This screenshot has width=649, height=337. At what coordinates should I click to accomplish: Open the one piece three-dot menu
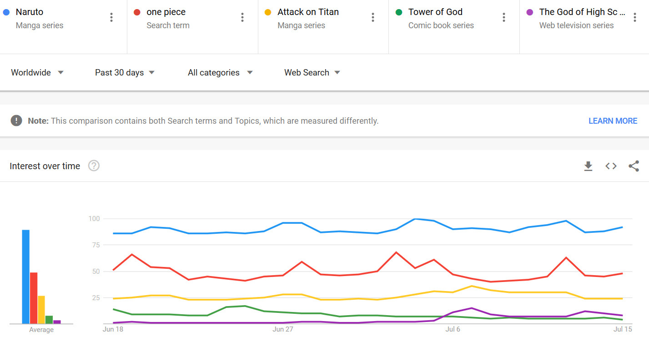242,17
